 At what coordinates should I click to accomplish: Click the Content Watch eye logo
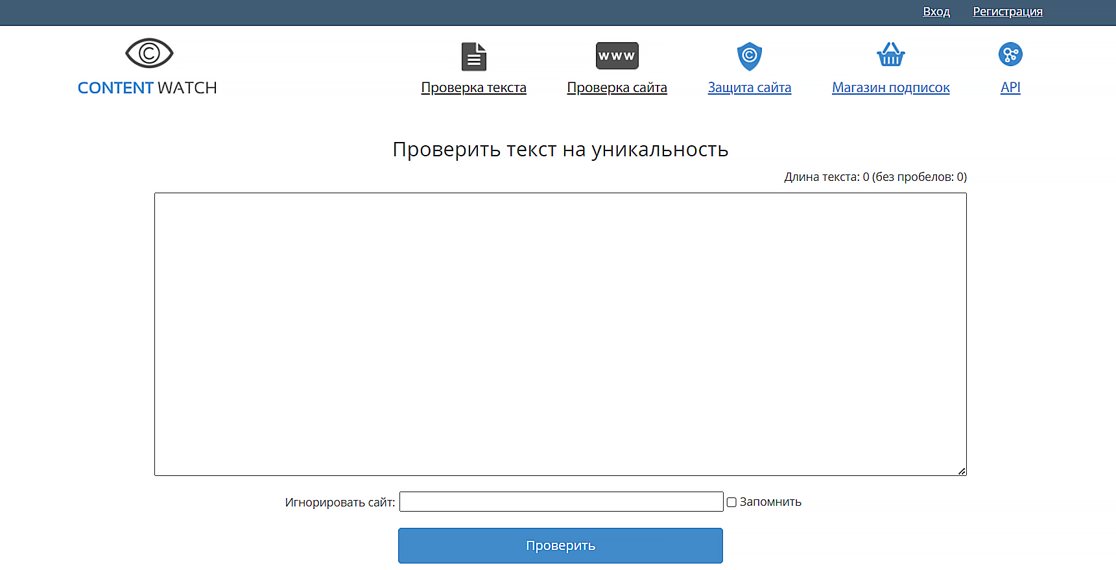pyautogui.click(x=149, y=53)
